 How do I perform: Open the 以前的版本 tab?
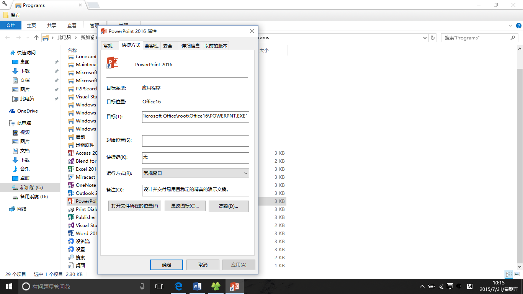tap(216, 46)
